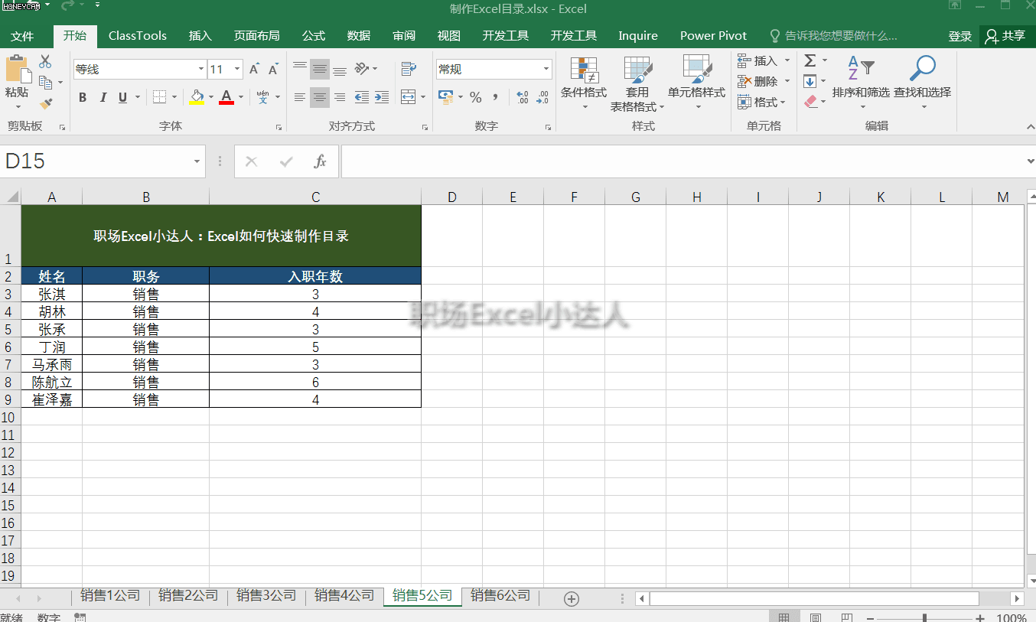Open 套用表格格式 table styles
Image resolution: width=1036 pixels, height=622 pixels.
(x=637, y=84)
